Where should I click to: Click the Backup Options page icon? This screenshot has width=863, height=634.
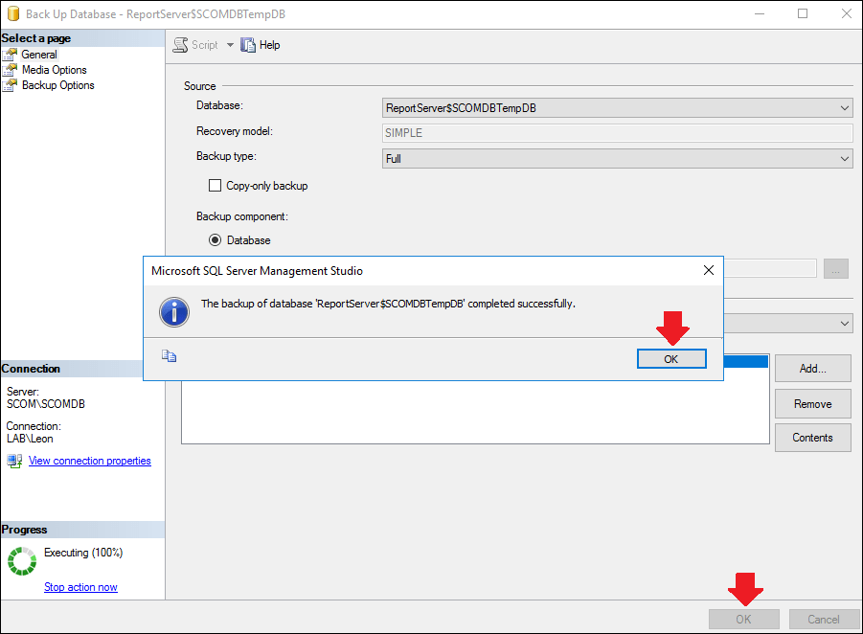10,85
